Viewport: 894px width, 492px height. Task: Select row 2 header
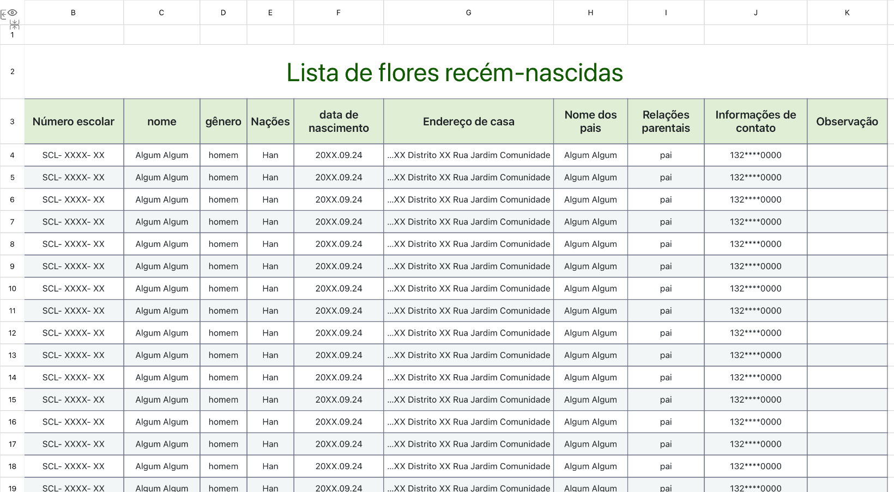pyautogui.click(x=12, y=71)
